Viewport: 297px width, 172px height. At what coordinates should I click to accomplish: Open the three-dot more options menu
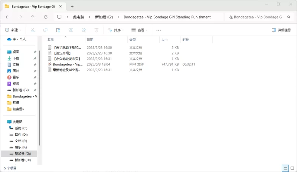[159, 30]
